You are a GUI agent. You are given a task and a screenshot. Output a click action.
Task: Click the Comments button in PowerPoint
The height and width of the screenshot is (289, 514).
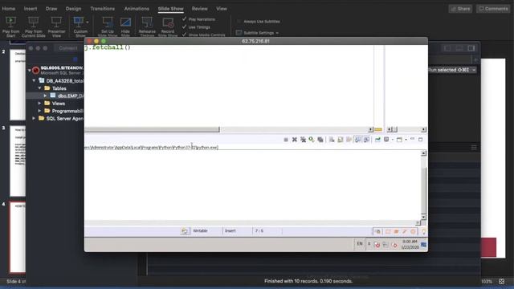(x=493, y=9)
